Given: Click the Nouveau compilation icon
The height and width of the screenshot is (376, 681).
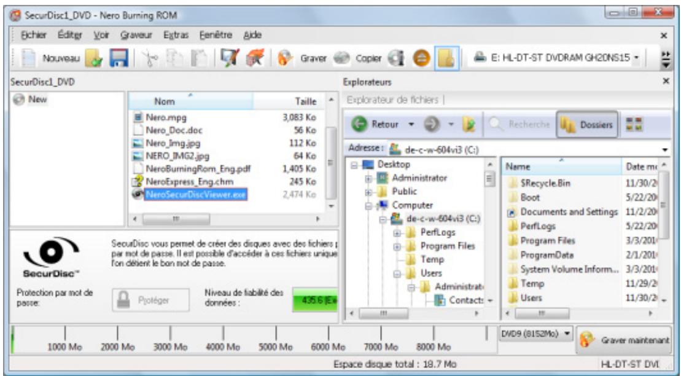Looking at the screenshot, I should pyautogui.click(x=29, y=58).
